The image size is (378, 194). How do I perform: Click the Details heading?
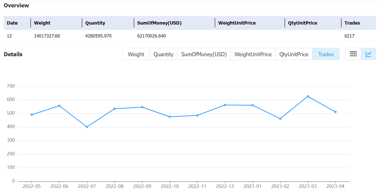point(13,54)
